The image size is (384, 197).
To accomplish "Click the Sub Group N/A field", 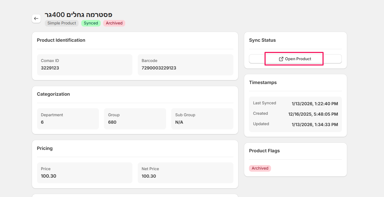I will (202, 119).
